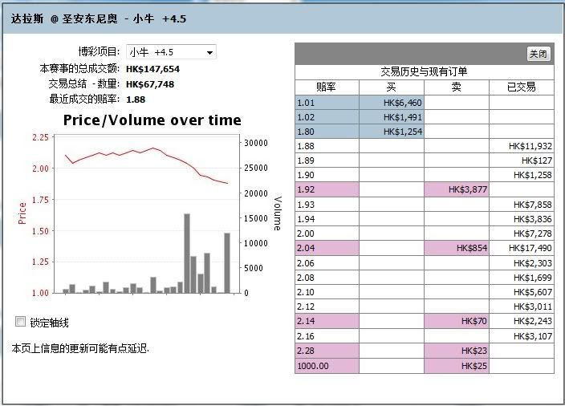Click the 关闭 close button
The image size is (565, 406).
pyautogui.click(x=538, y=54)
